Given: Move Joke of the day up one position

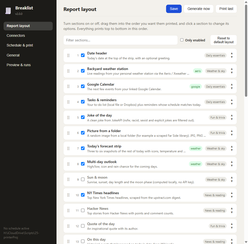Looking at the screenshot, I should click(x=232, y=115).
